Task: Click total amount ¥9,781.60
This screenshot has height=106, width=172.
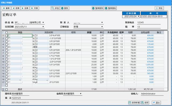Action: (x=148, y=89)
